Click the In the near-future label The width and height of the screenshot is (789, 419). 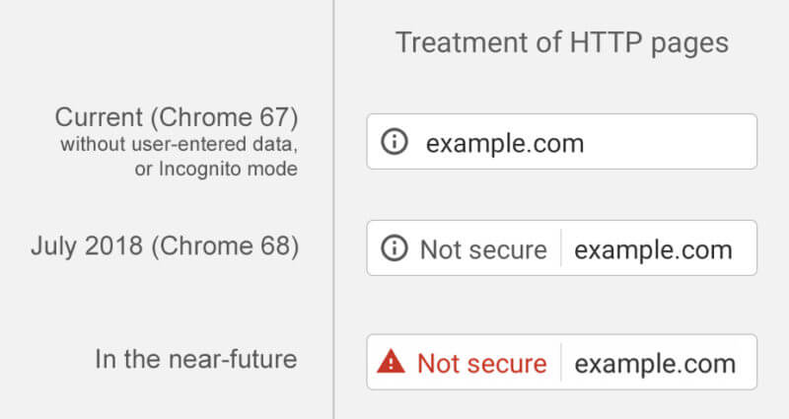pyautogui.click(x=195, y=359)
